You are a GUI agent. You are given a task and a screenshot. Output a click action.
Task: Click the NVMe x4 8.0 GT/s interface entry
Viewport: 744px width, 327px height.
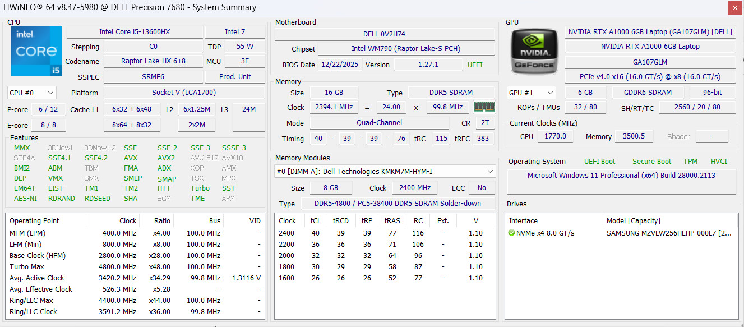546,233
